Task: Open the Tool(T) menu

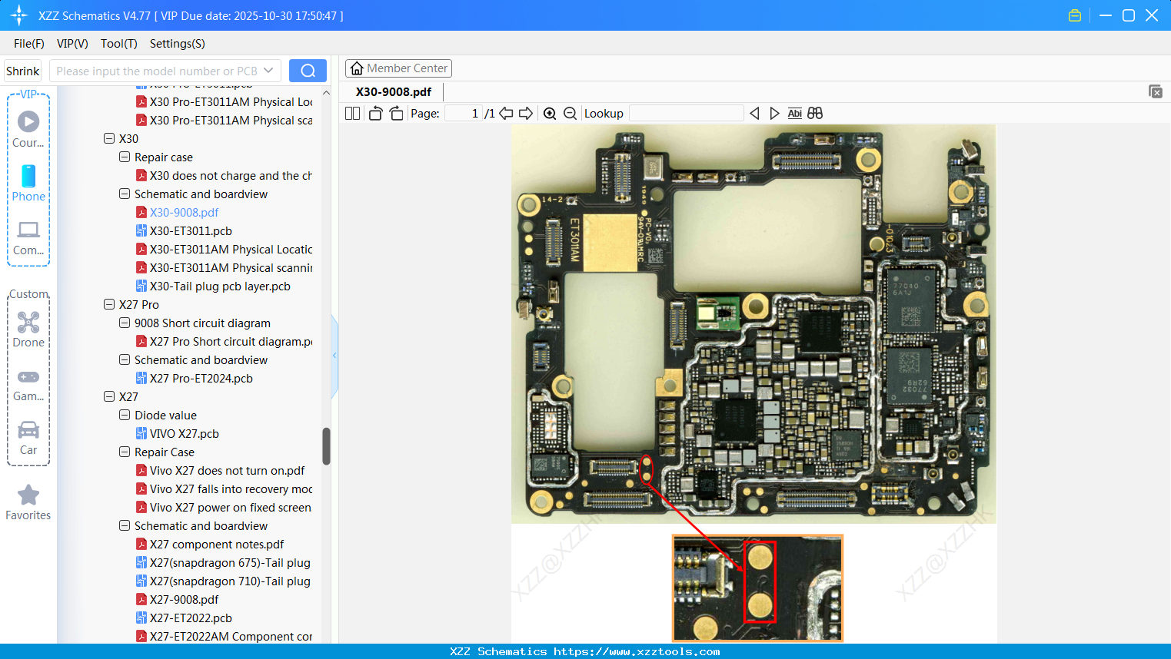Action: (x=118, y=44)
